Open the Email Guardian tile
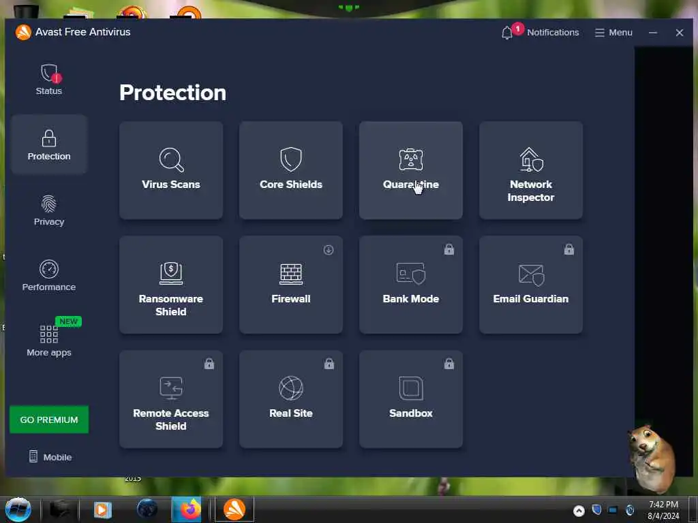The height and width of the screenshot is (523, 698). tap(530, 285)
